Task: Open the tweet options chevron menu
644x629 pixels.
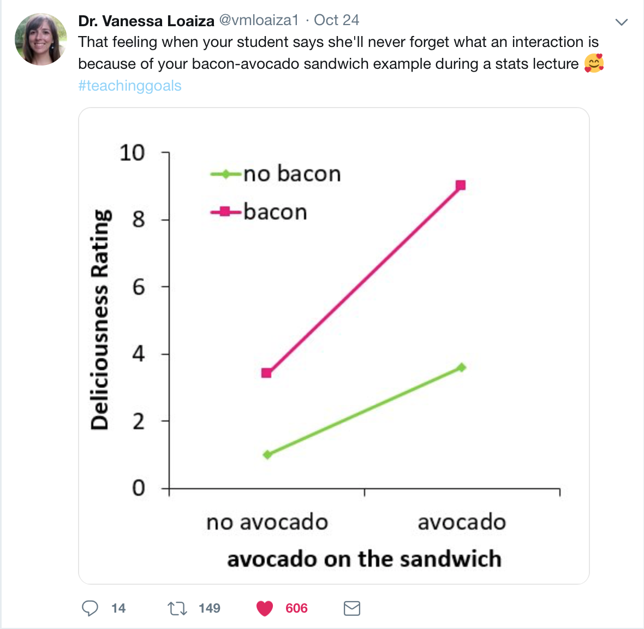Action: click(x=622, y=22)
